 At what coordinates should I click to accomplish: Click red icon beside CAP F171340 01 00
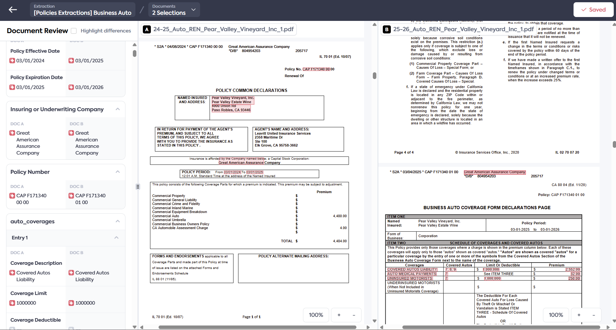[x=71, y=196]
